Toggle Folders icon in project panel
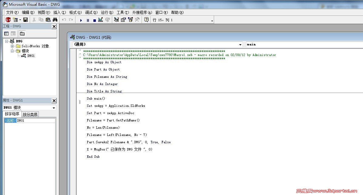Viewport: 363px width, 195px height. [x=22, y=34]
